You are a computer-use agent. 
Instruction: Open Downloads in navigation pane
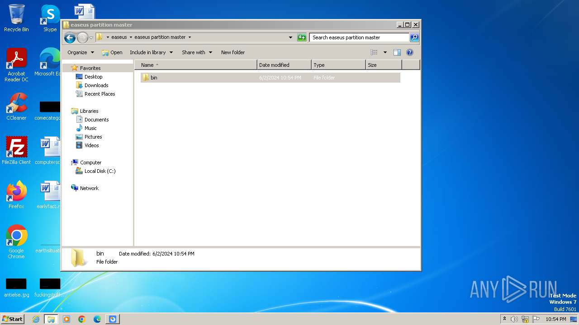point(96,85)
